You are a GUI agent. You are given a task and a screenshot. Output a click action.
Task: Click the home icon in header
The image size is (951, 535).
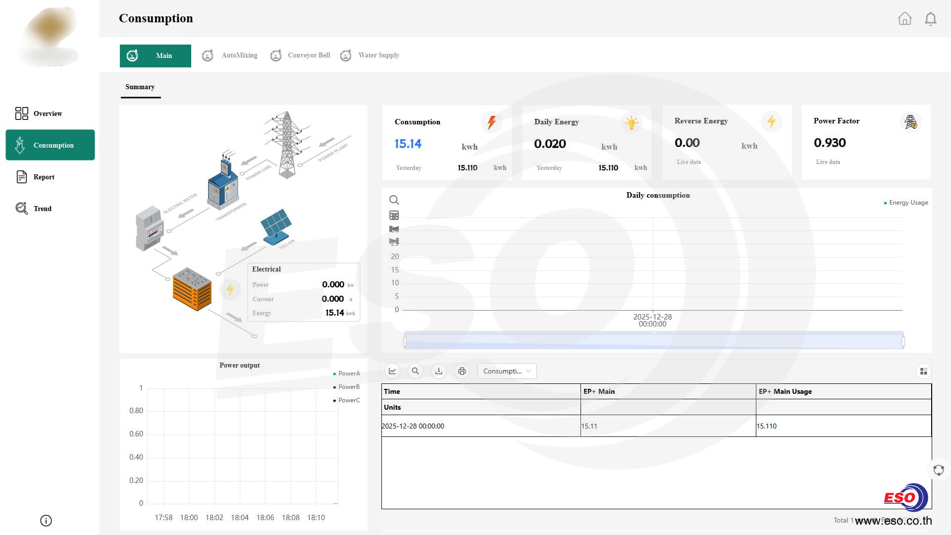tap(904, 18)
